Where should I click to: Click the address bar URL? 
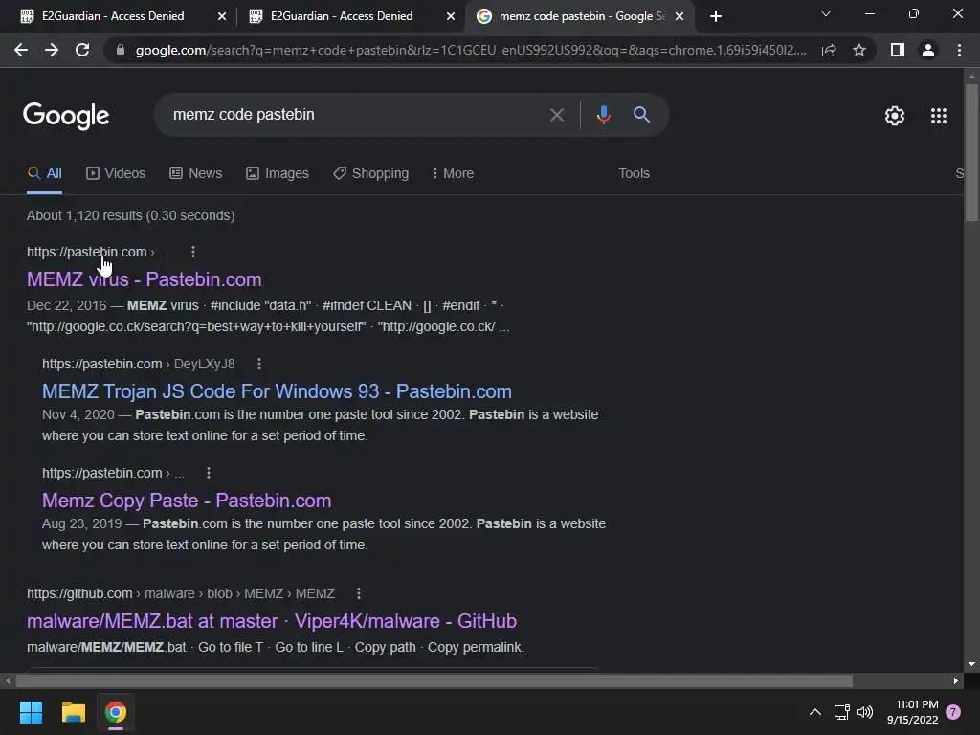point(470,50)
